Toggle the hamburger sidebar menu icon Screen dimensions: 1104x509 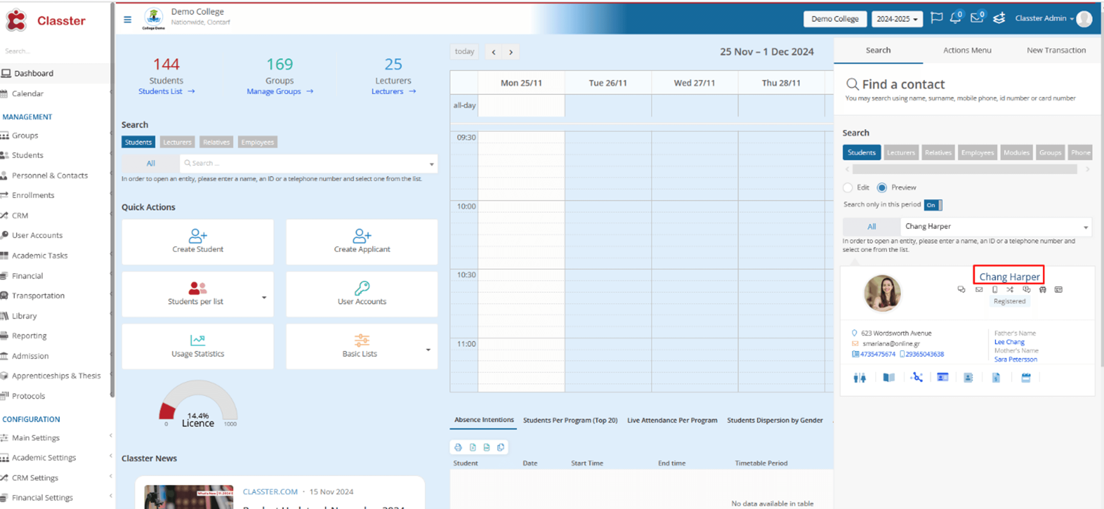[x=127, y=20]
